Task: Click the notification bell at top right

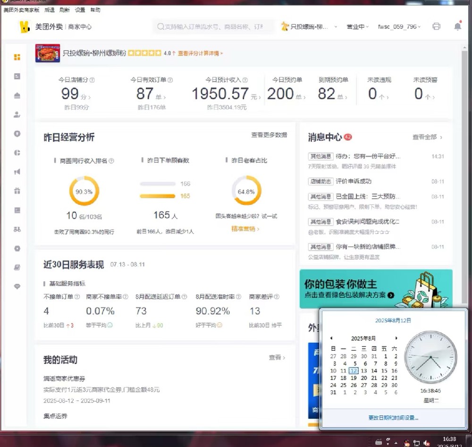Action: [x=457, y=27]
